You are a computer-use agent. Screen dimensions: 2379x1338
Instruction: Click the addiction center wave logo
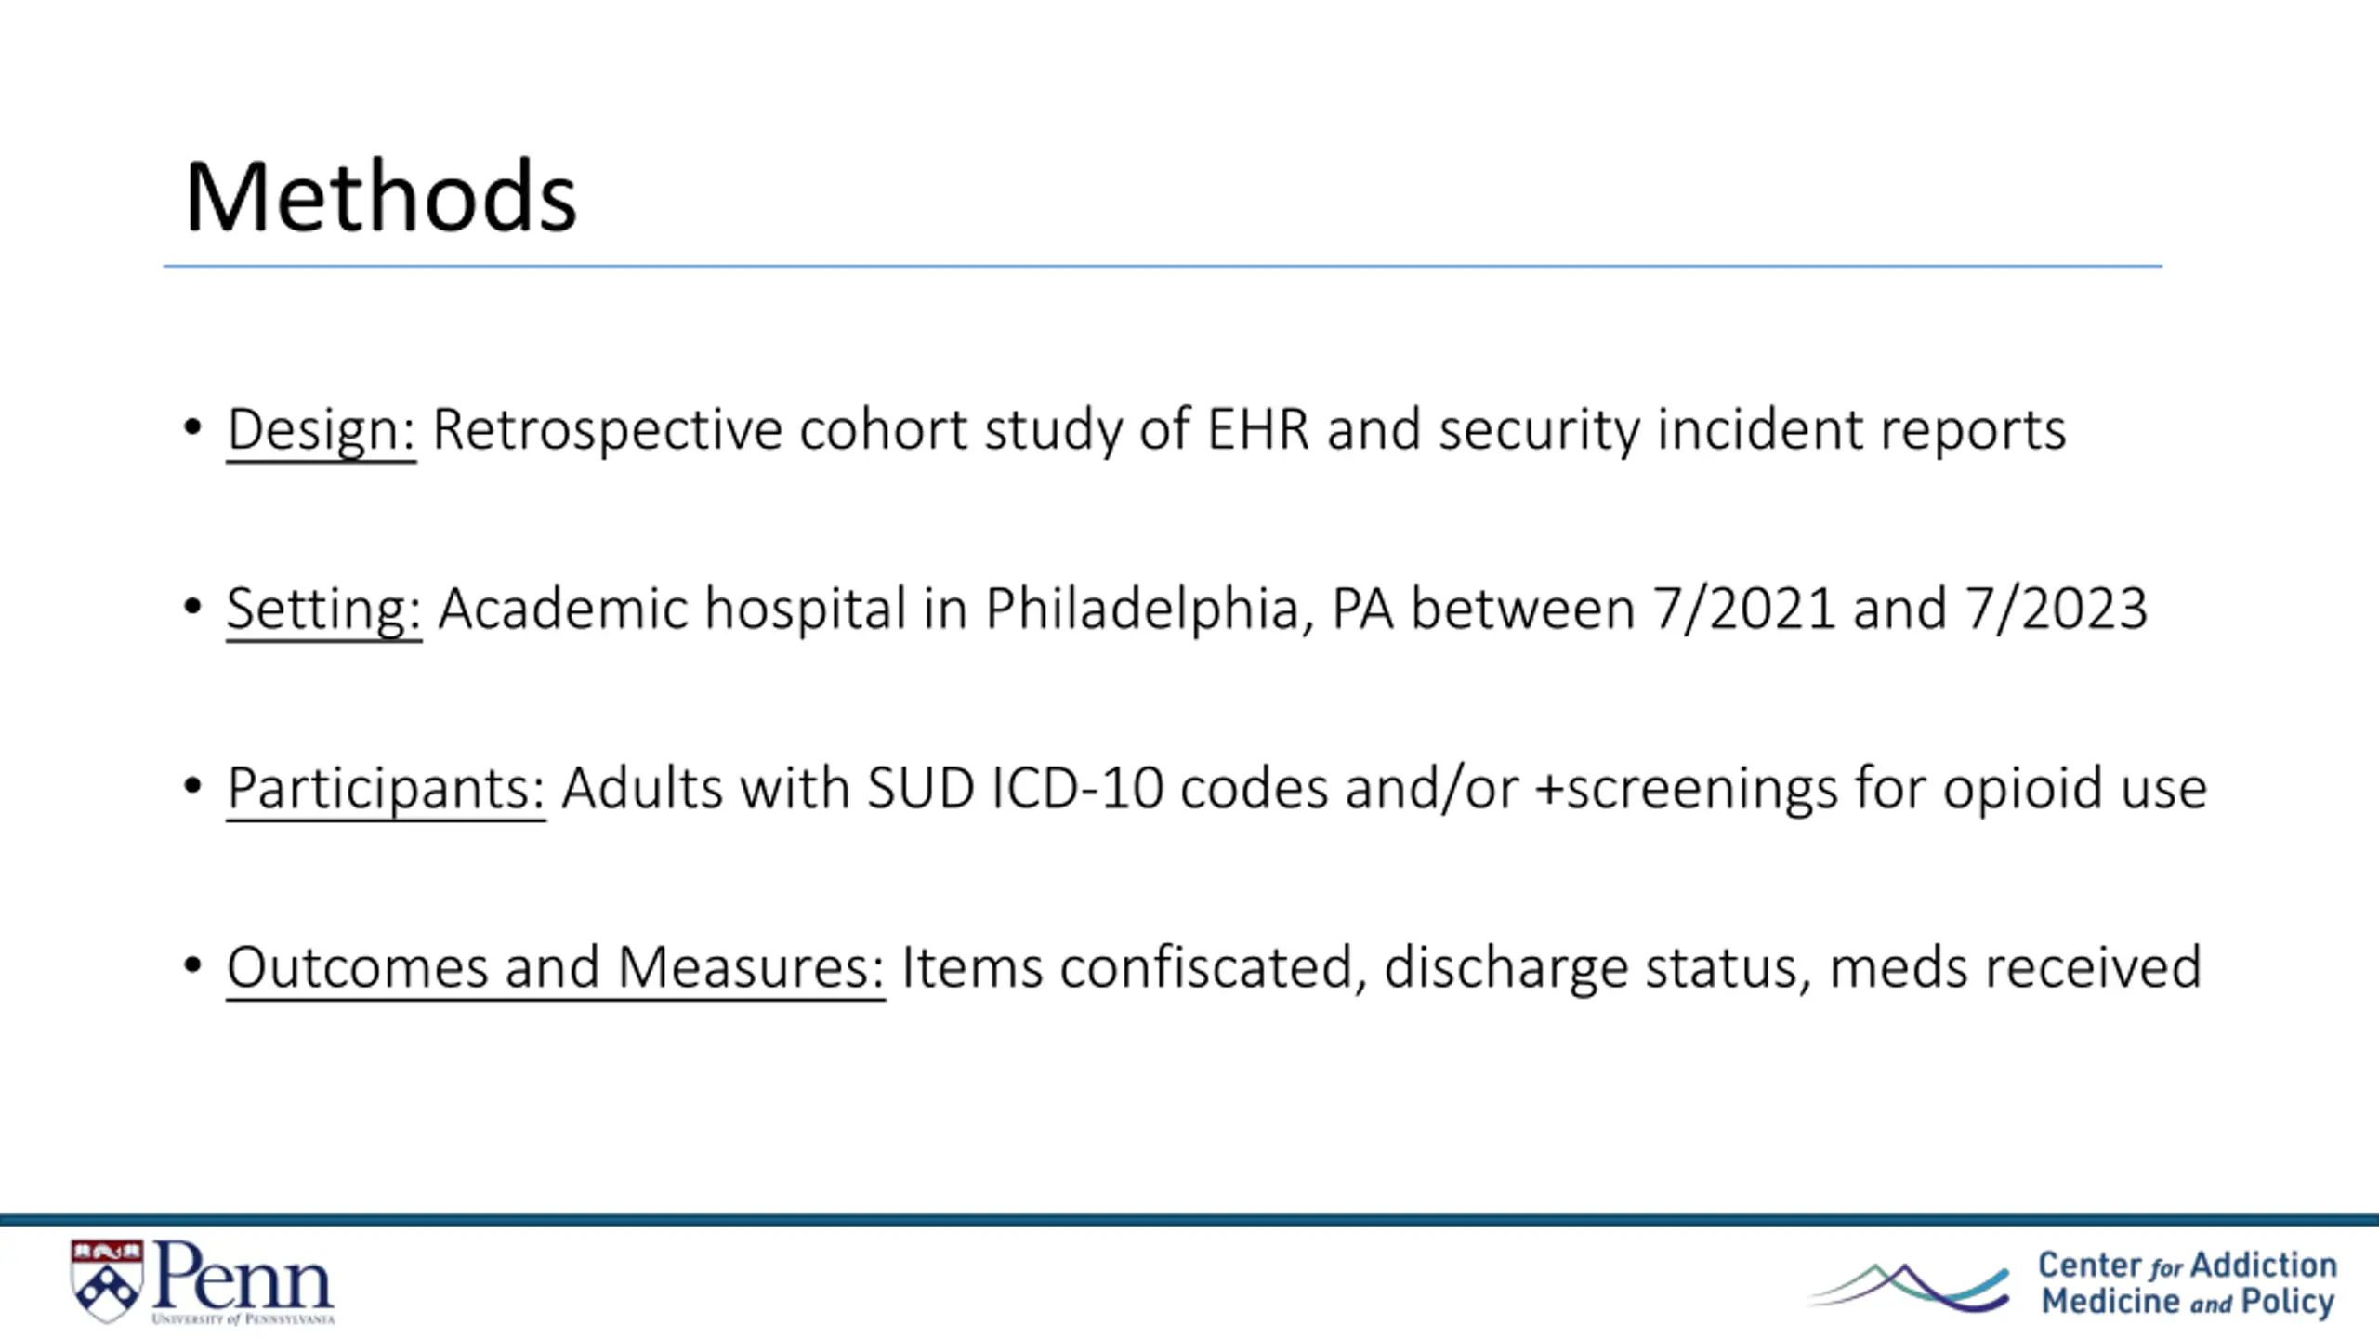coord(1908,1287)
